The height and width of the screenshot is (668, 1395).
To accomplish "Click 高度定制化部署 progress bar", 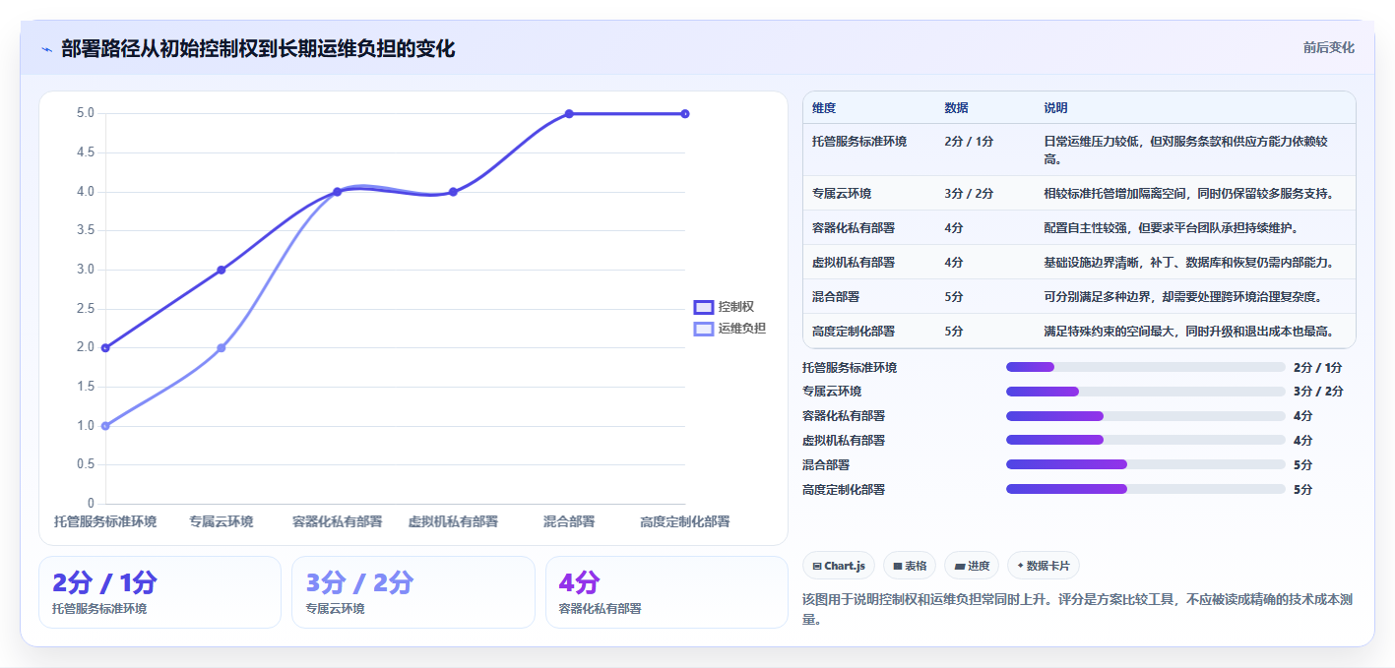I will [x=1146, y=489].
